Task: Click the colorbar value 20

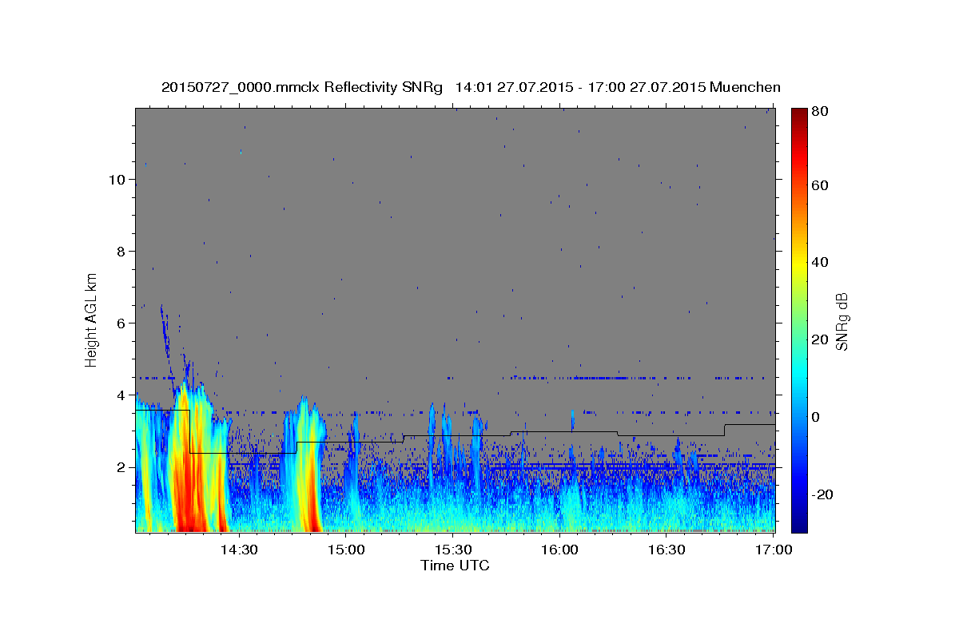Action: pyautogui.click(x=820, y=339)
